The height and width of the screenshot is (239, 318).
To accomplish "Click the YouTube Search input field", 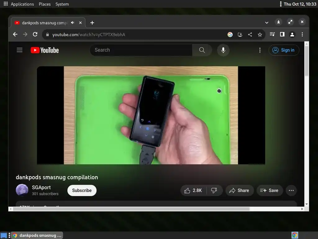I will pyautogui.click(x=141, y=50).
